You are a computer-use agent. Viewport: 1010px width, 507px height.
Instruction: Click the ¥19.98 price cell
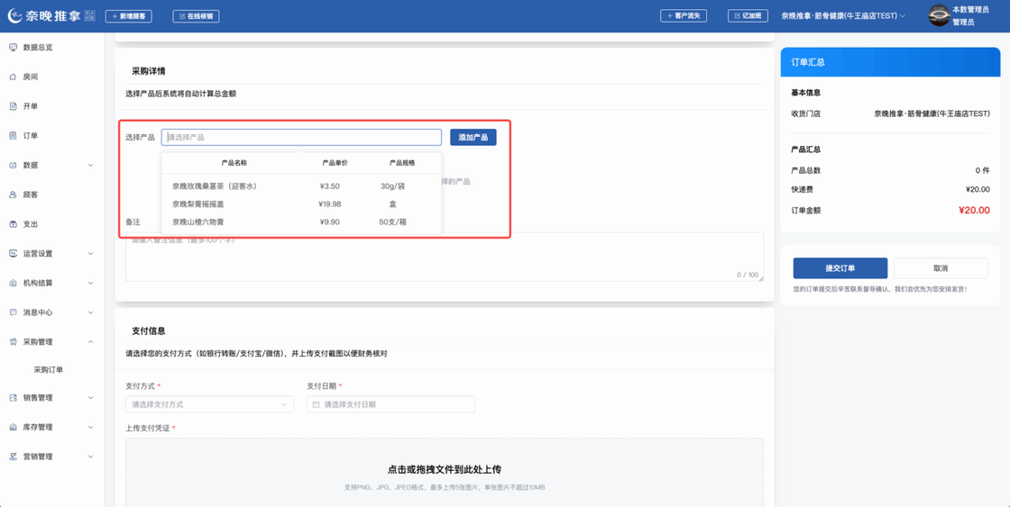click(x=329, y=204)
